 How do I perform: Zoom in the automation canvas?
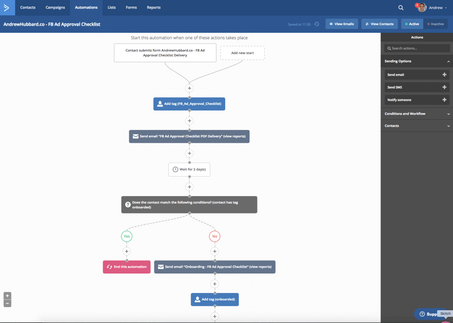click(7, 296)
